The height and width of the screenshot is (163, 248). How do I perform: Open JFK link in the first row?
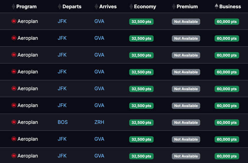pos(62,21)
